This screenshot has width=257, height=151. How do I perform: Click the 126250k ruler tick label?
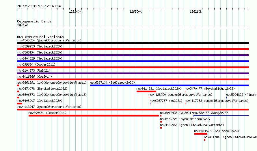pos(135,12)
